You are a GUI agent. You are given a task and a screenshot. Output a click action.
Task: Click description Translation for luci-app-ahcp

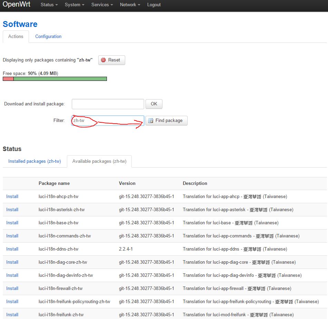[x=235, y=197]
